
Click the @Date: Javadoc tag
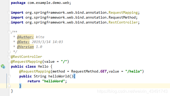23,42
